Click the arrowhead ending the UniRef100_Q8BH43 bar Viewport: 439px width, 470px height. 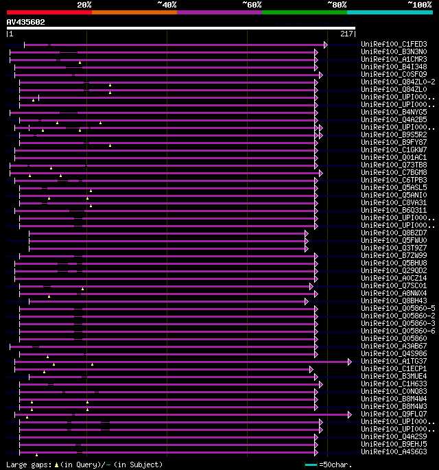click(x=306, y=301)
